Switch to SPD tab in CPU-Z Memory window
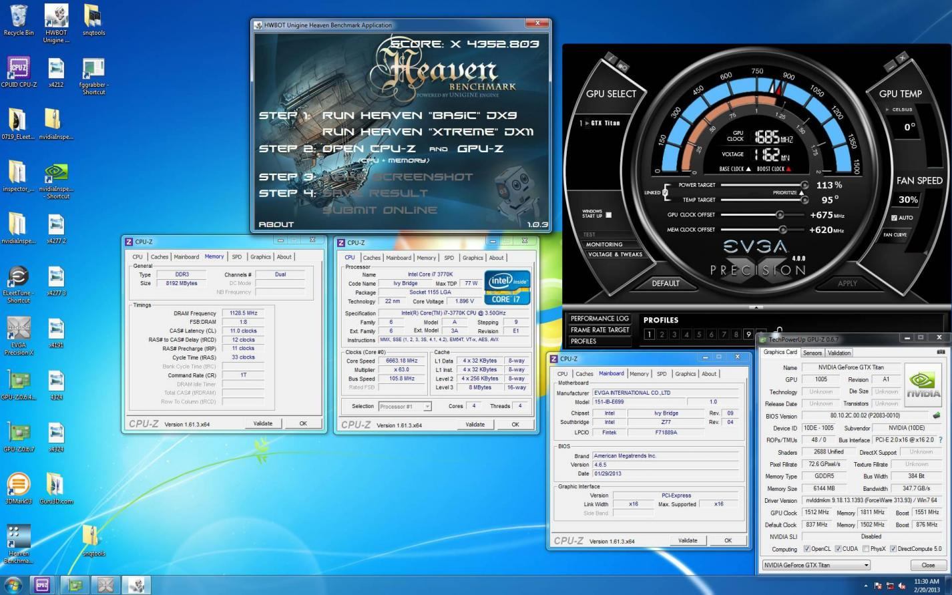 tap(236, 256)
